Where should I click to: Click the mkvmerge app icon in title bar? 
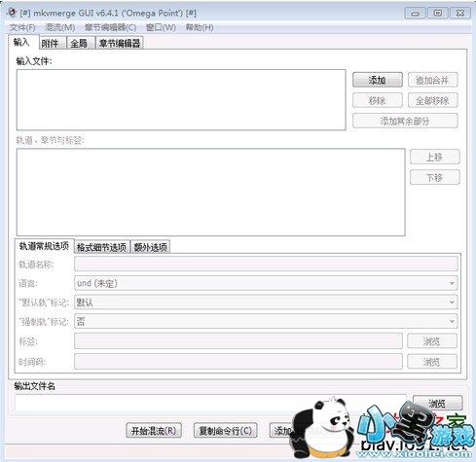pyautogui.click(x=12, y=13)
